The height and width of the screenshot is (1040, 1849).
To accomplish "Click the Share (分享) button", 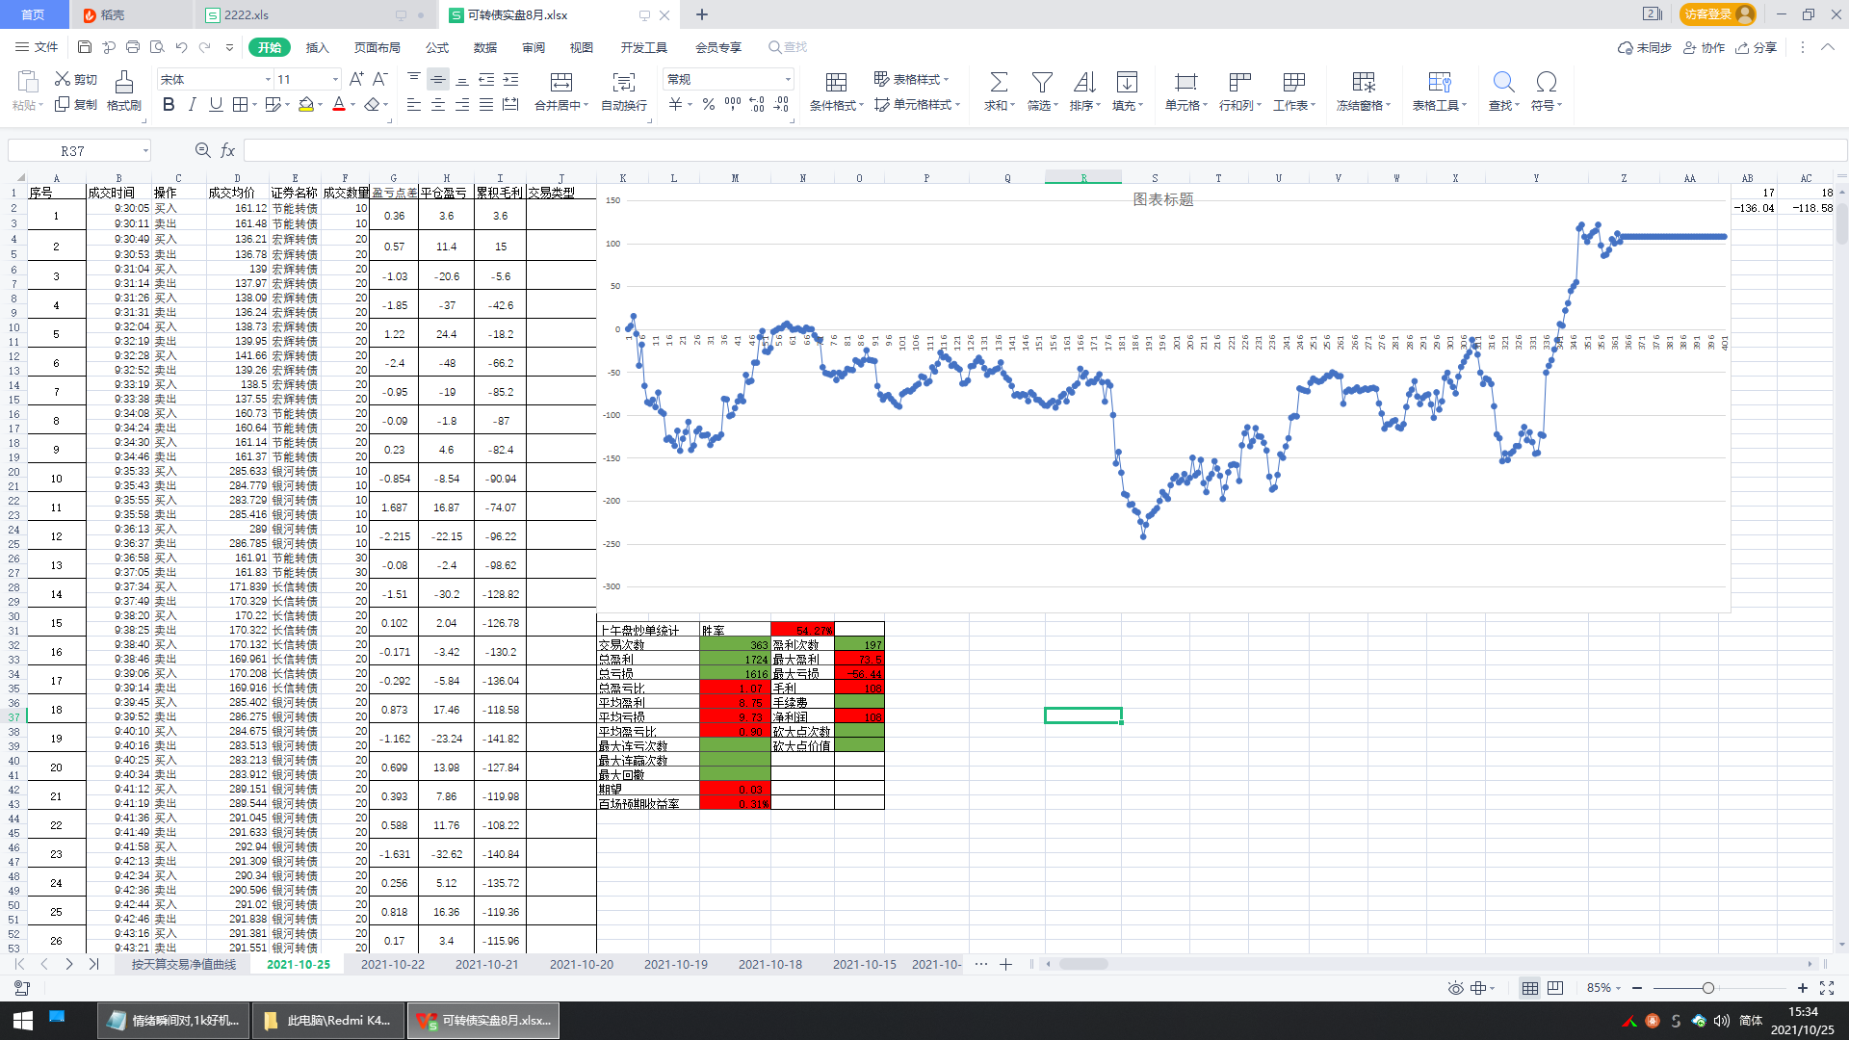I will tap(1757, 47).
